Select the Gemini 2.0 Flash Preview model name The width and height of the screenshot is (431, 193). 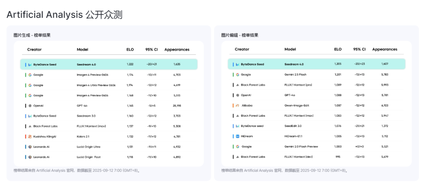(x=301, y=147)
